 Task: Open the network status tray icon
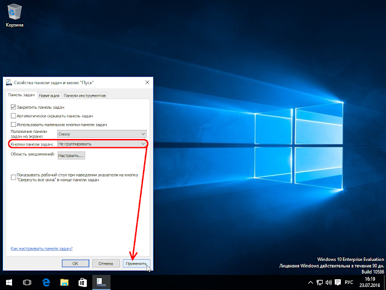coord(320,283)
